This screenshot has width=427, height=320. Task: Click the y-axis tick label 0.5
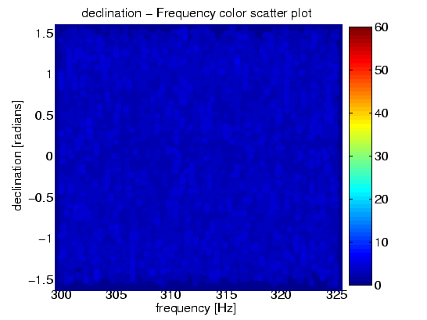(44, 116)
